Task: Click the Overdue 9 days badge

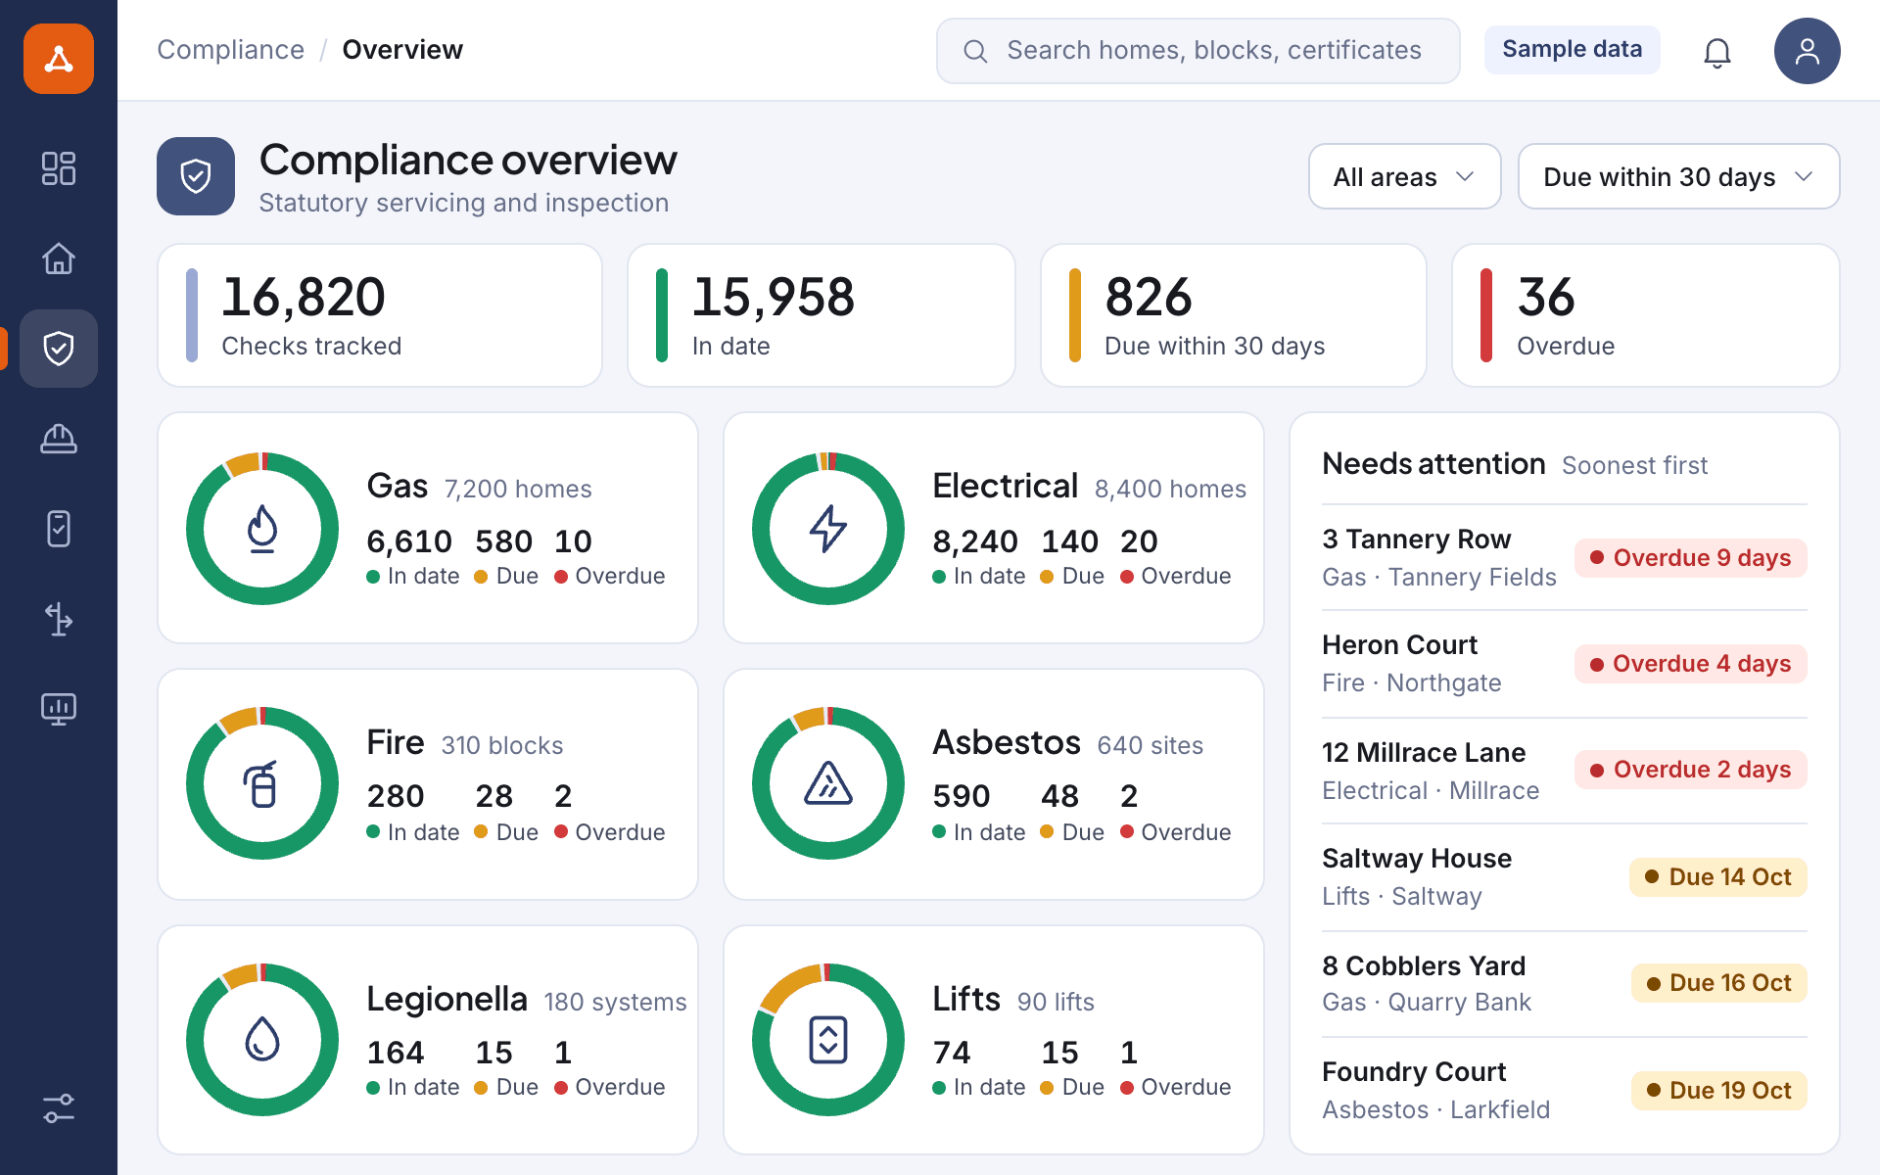Action: (x=1691, y=558)
